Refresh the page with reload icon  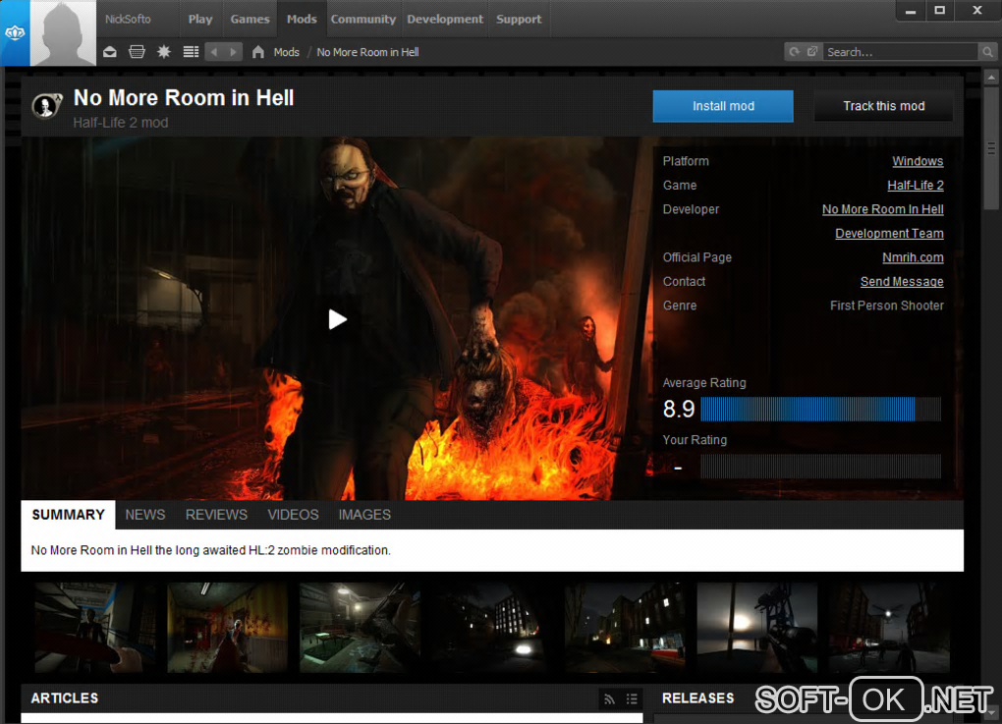click(794, 52)
